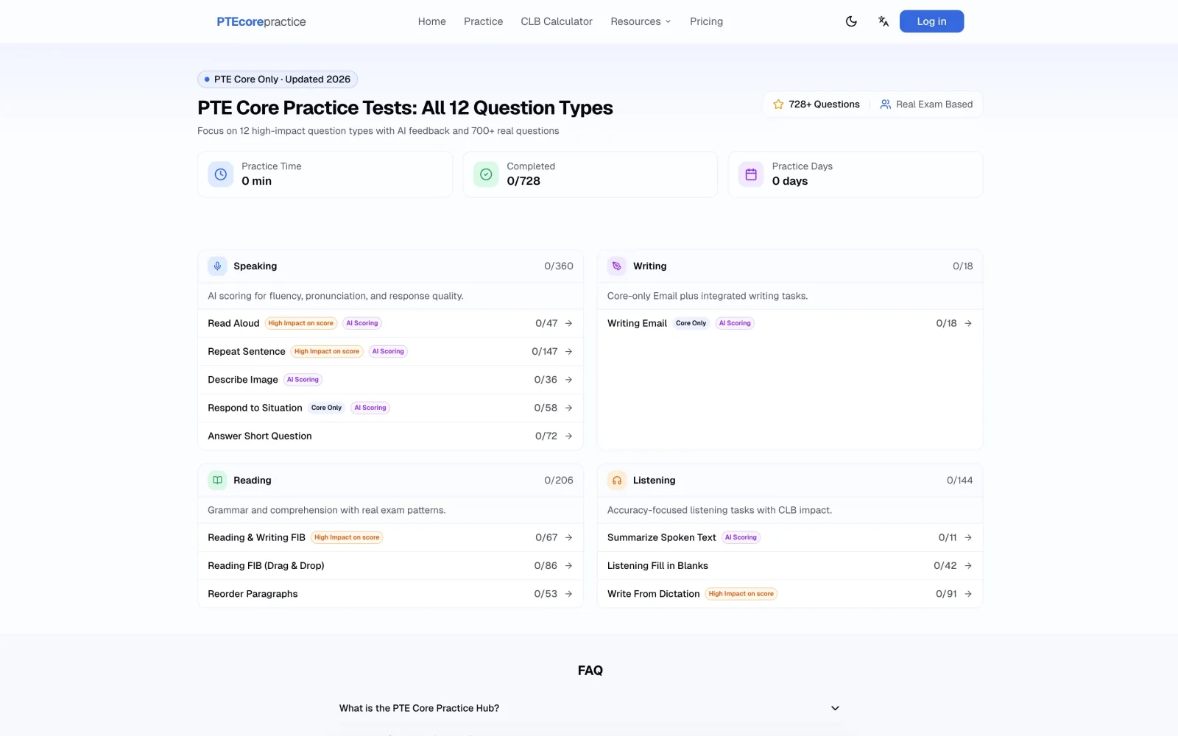Click the Completed checkmark icon
1178x736 pixels.
click(486, 174)
